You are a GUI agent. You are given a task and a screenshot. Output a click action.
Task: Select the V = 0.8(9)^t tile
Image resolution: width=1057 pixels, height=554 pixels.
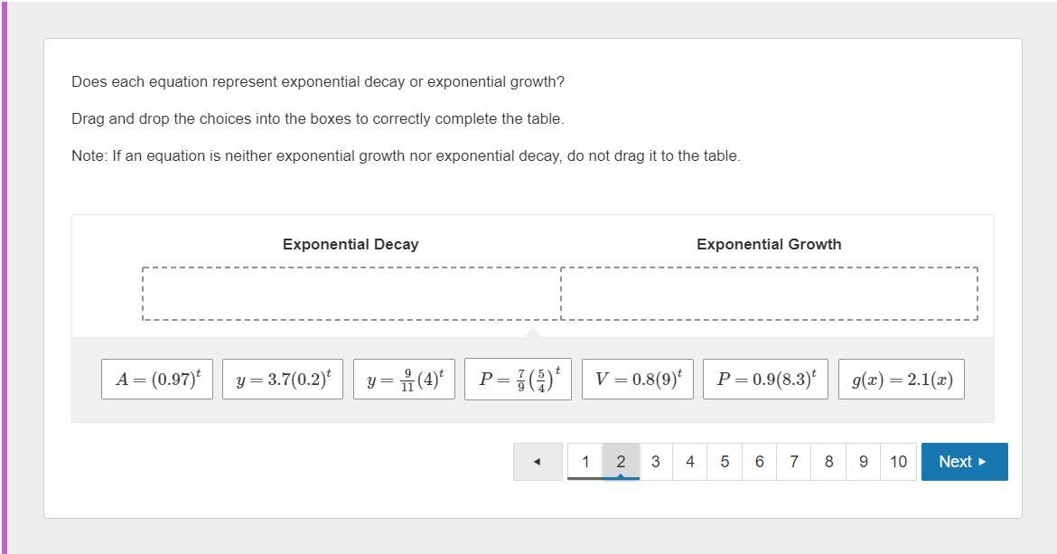[x=638, y=379]
